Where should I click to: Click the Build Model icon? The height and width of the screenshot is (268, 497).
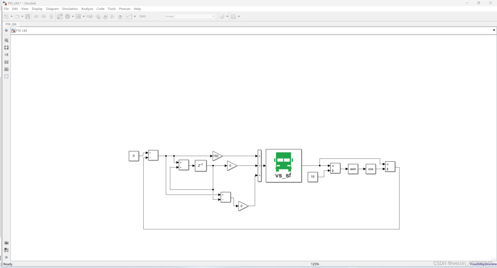click(x=233, y=16)
